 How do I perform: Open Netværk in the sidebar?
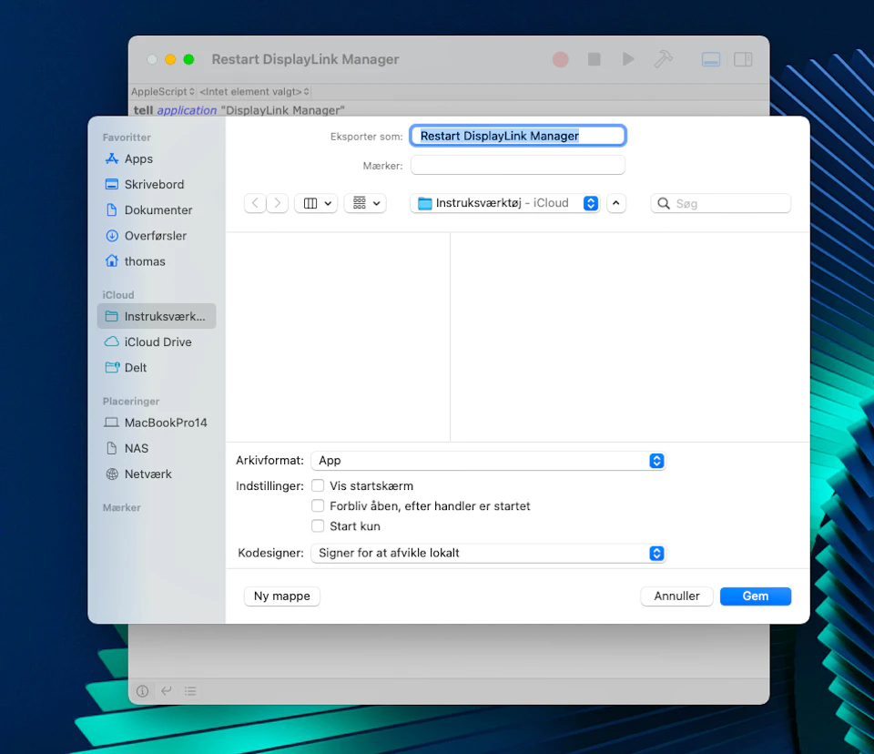coord(157,474)
